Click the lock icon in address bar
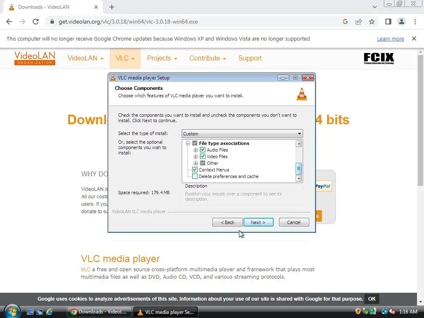Screen dimensions: 424x318 (x=52, y=22)
